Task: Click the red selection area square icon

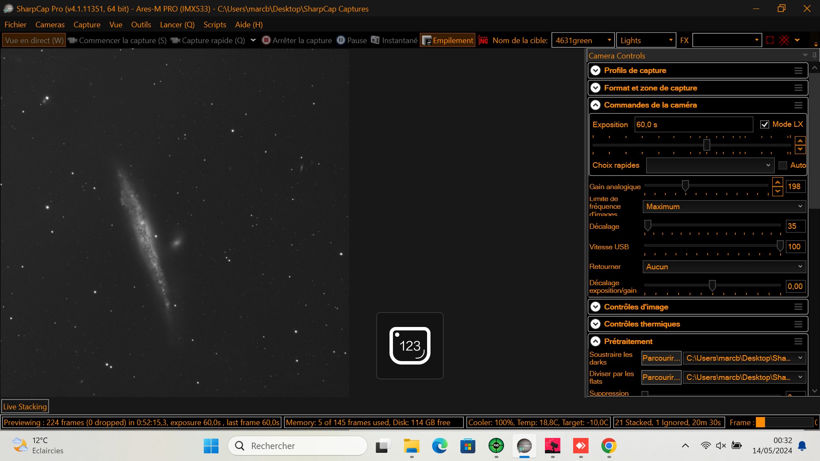Action: pos(770,40)
